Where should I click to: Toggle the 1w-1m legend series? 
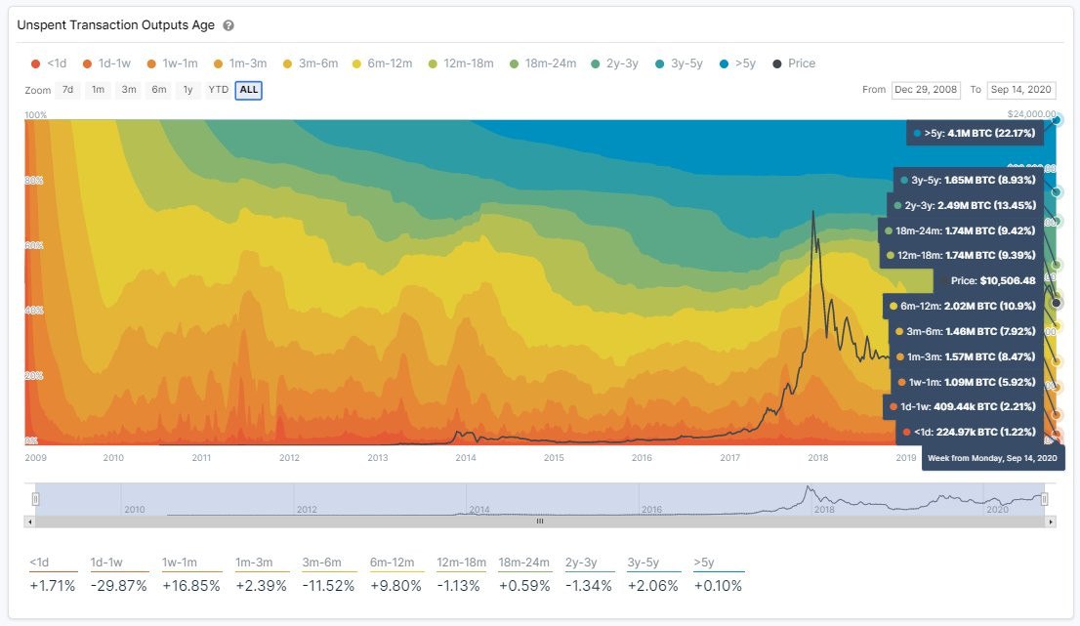(172, 63)
